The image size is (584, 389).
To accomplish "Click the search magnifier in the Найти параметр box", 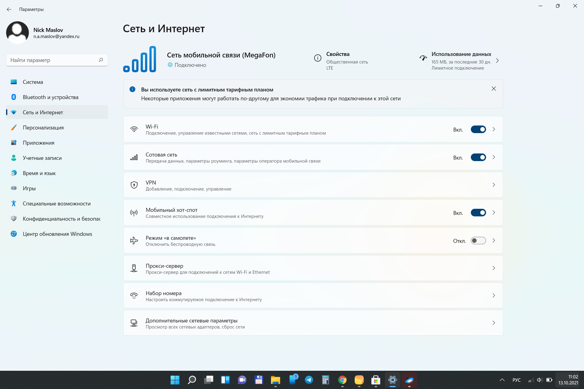I will 101,60.
